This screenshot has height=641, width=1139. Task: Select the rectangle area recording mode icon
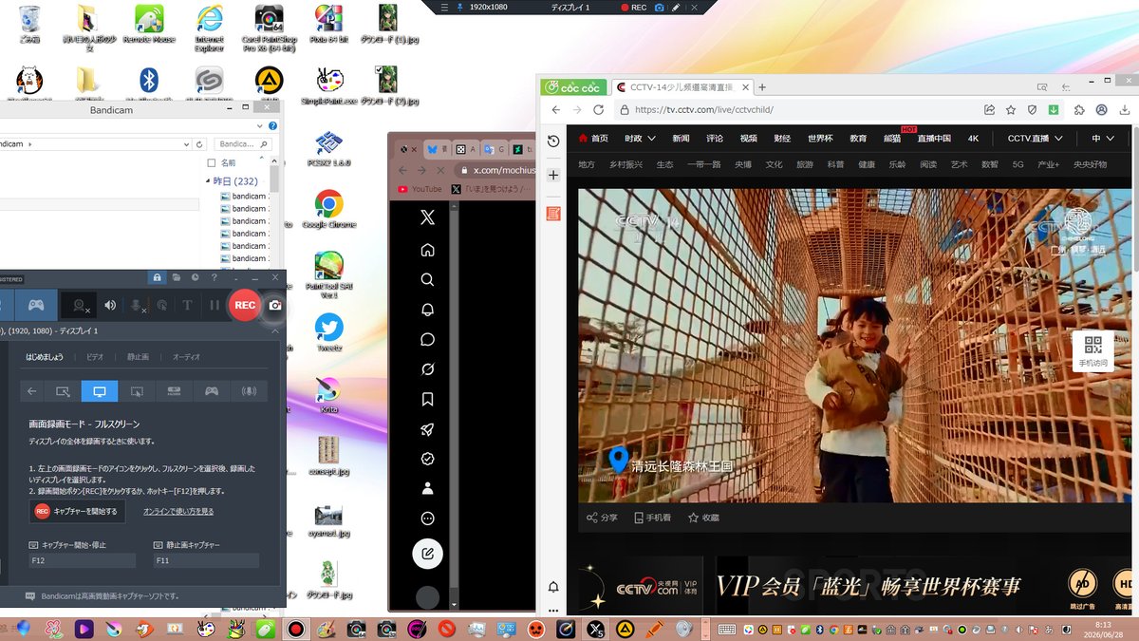pos(62,390)
